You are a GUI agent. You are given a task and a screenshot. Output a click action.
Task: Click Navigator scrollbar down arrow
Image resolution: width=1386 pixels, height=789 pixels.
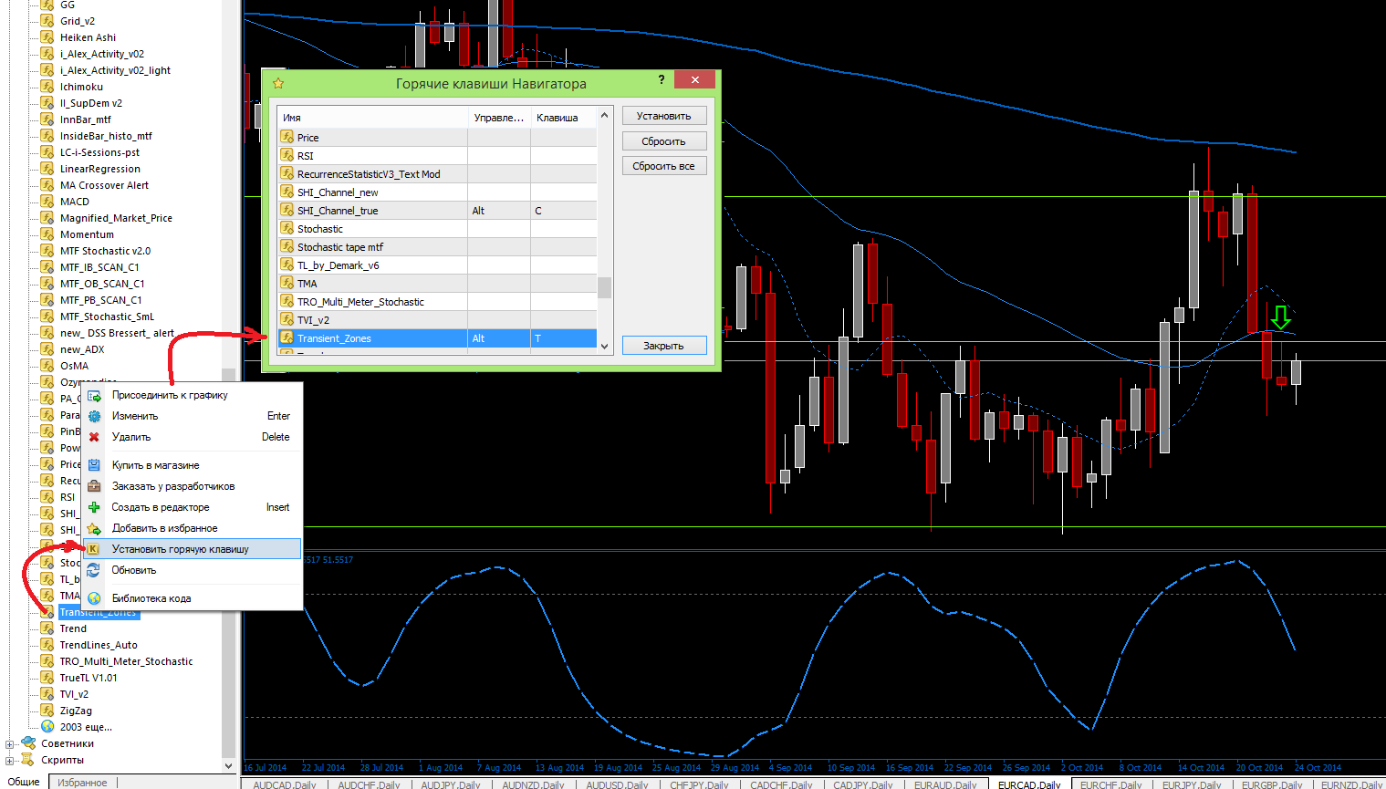pos(228,765)
